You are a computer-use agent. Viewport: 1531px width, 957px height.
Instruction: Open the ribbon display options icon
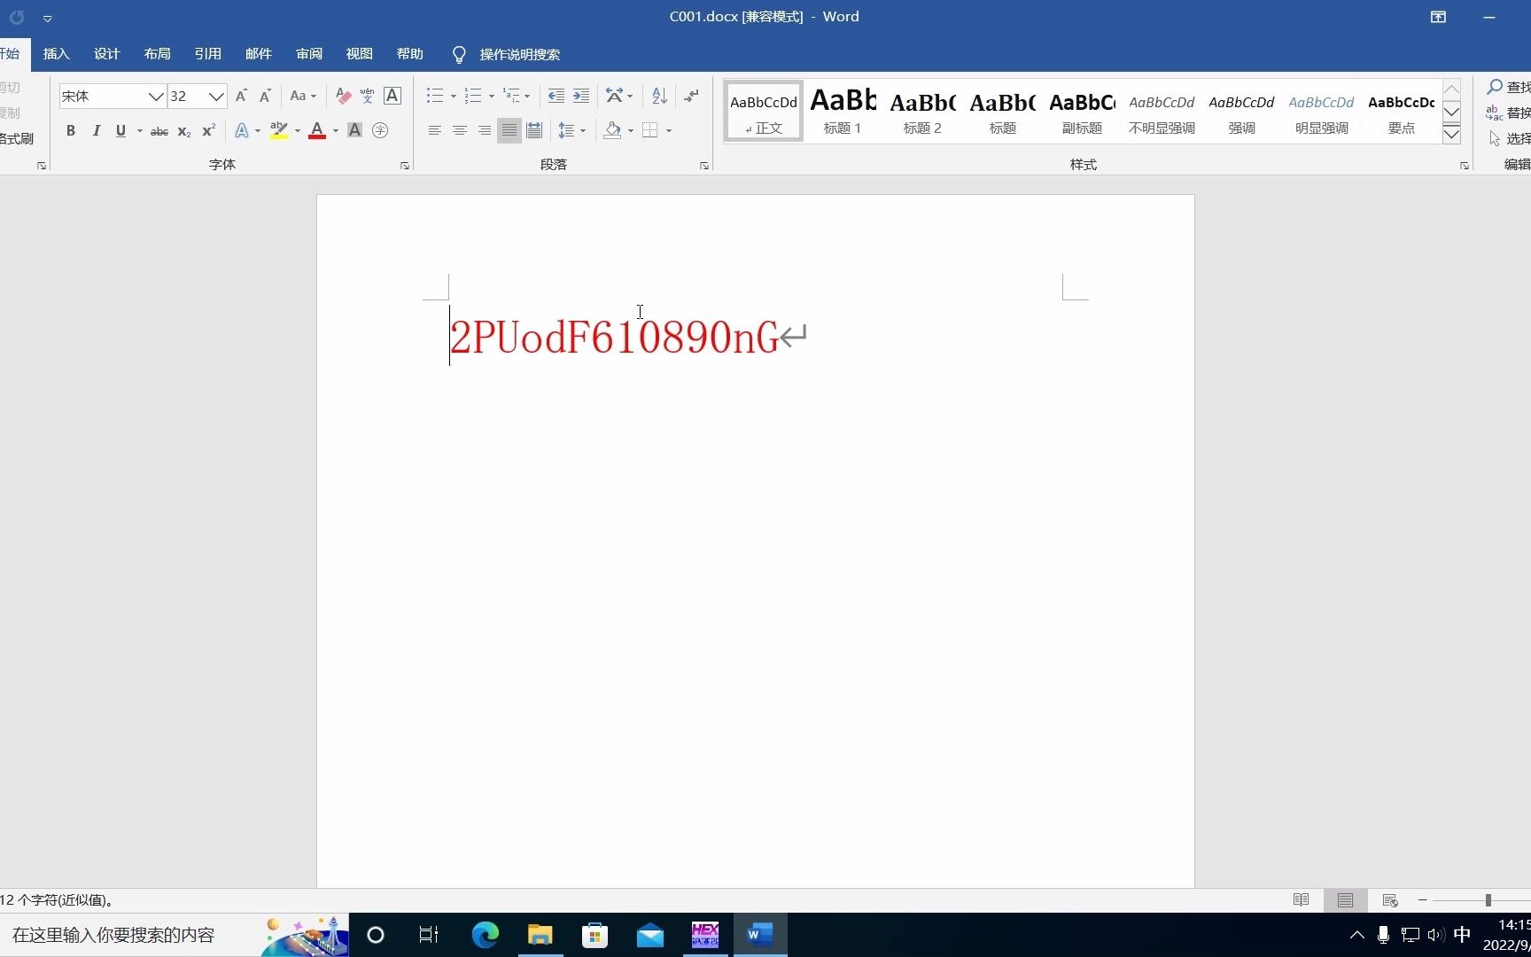click(1438, 17)
